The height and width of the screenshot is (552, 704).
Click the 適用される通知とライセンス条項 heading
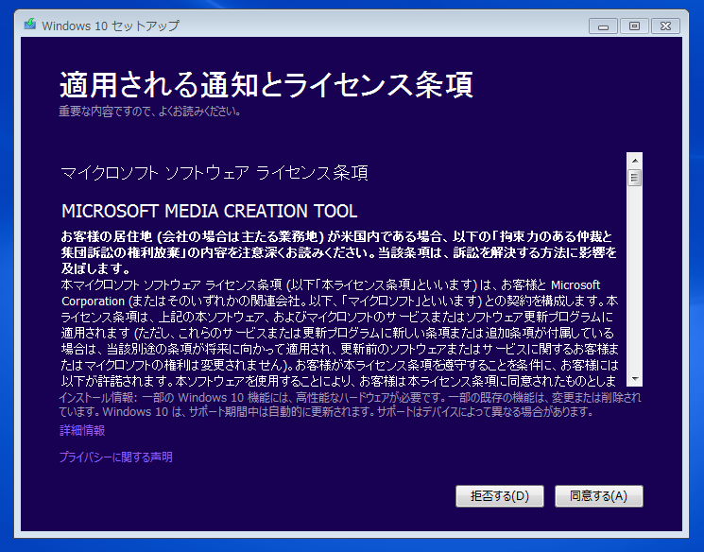tap(266, 85)
